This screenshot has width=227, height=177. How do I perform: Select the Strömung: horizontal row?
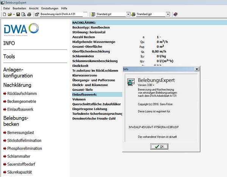89,32
